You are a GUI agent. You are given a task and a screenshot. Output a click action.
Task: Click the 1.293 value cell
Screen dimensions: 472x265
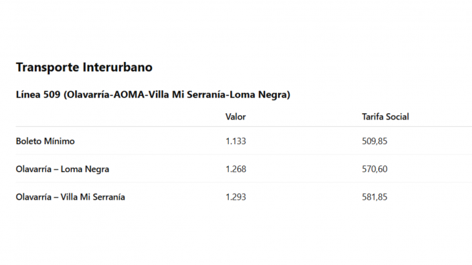236,197
